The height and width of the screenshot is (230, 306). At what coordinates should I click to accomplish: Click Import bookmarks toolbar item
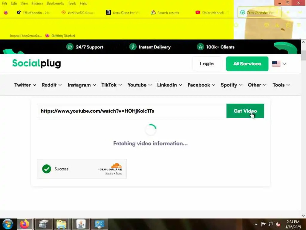pyautogui.click(x=26, y=36)
